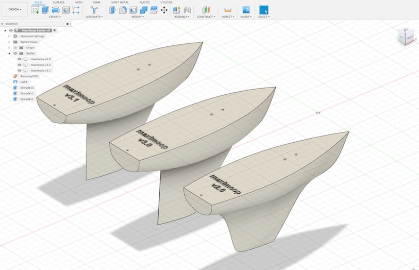Collapse the Bodies folder

pos(9,53)
